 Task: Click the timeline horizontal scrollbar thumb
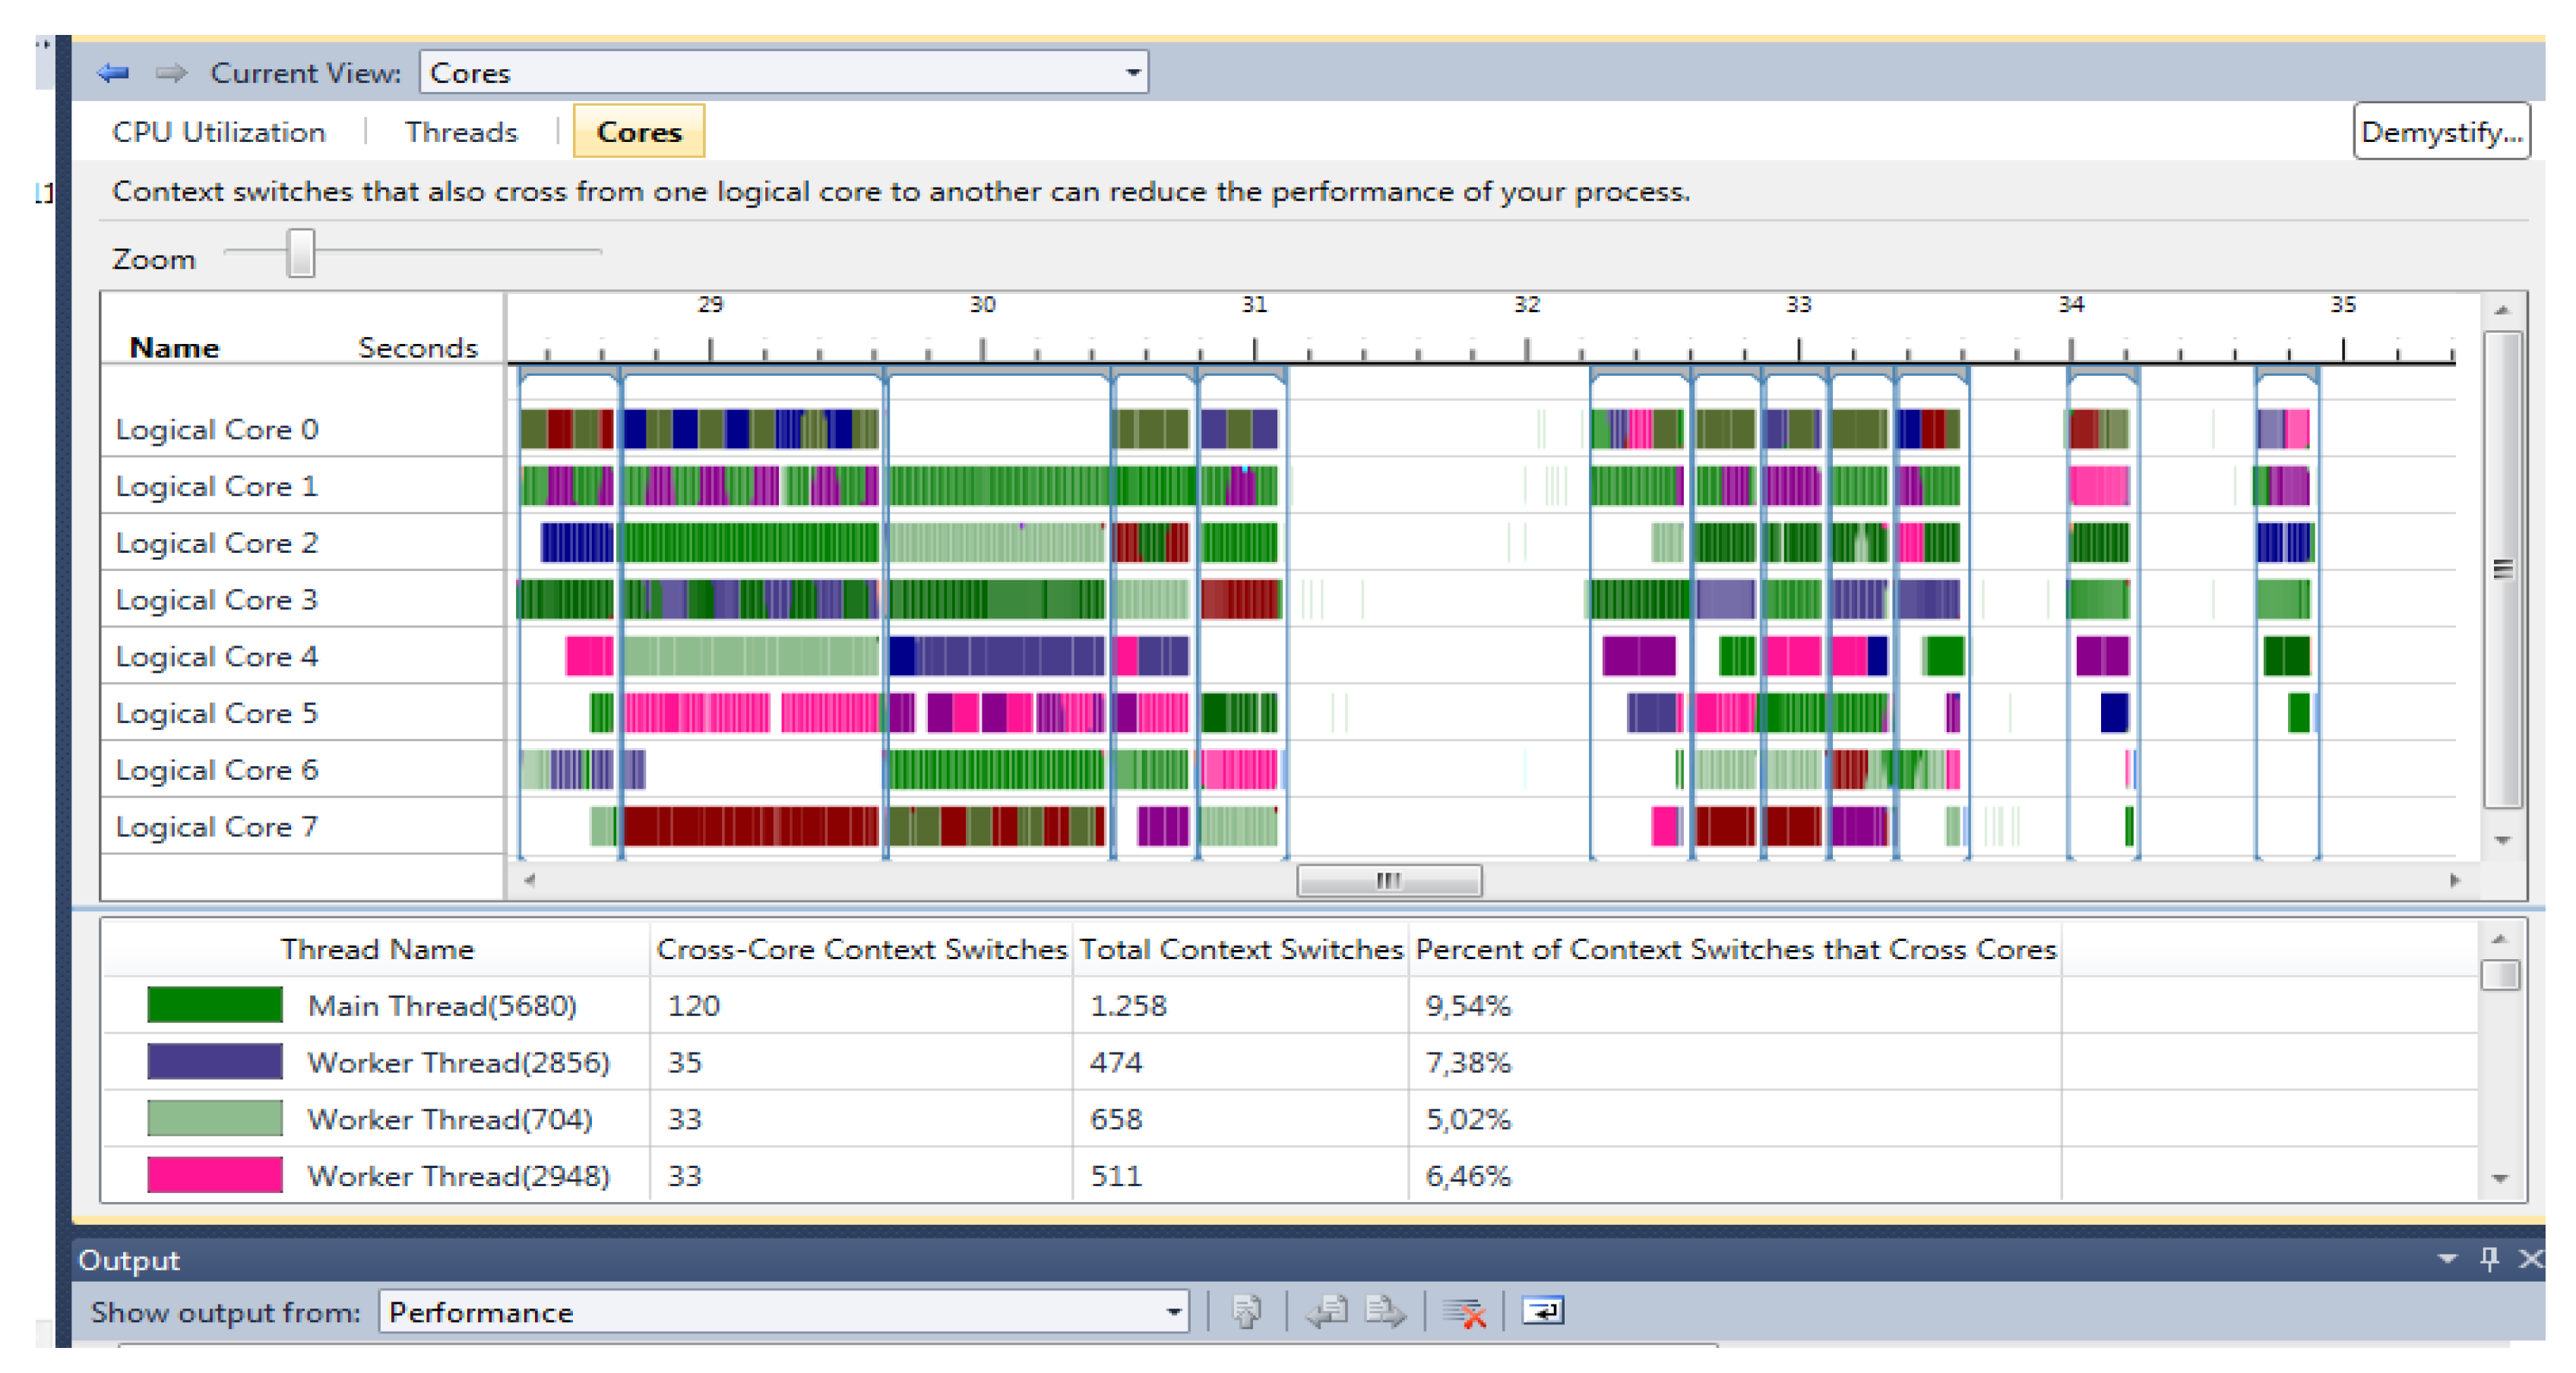pyautogui.click(x=1388, y=880)
